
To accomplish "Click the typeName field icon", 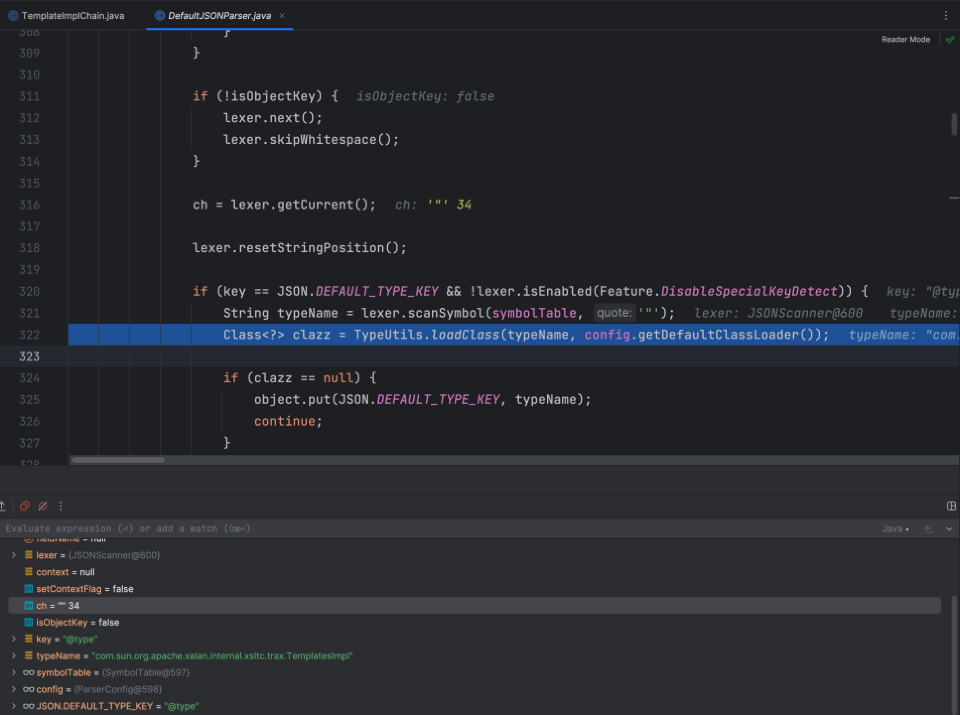I will (x=28, y=656).
